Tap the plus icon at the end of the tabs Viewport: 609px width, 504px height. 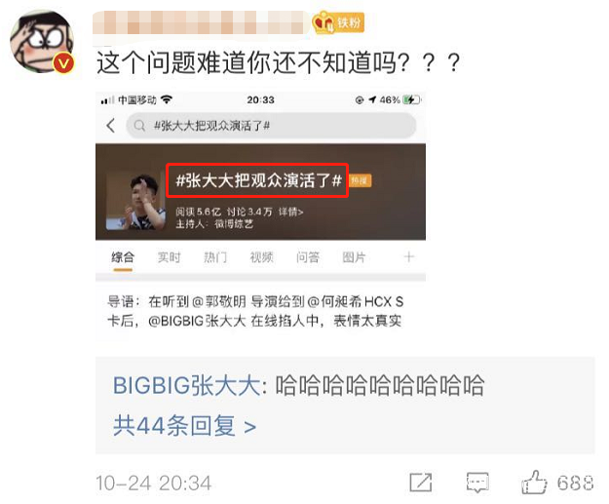click(x=408, y=256)
